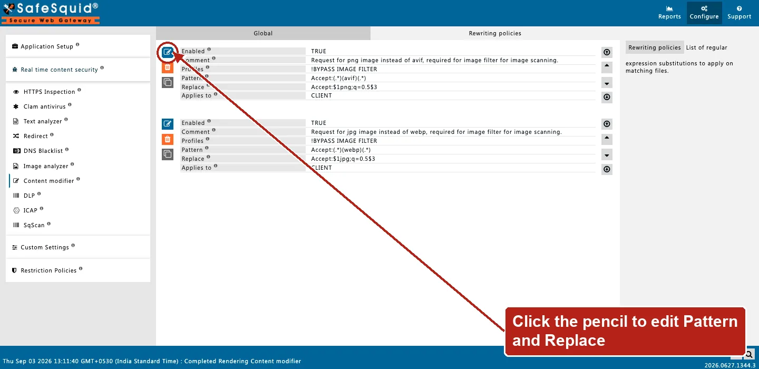This screenshot has height=369, width=759.
Task: Clone the webp rewriting rule entry
Action: [x=168, y=154]
